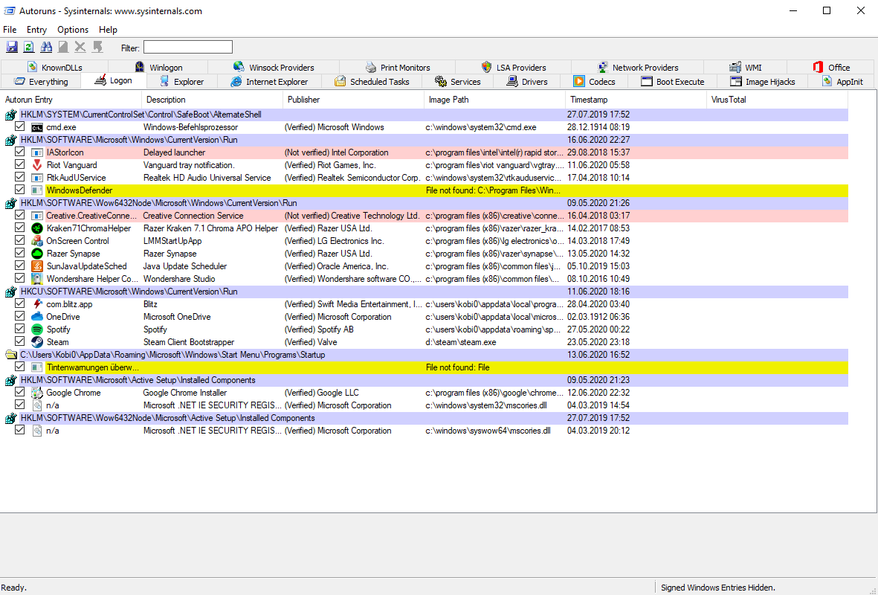
Task: Switch to the Winsock Providers tab
Action: (x=274, y=67)
